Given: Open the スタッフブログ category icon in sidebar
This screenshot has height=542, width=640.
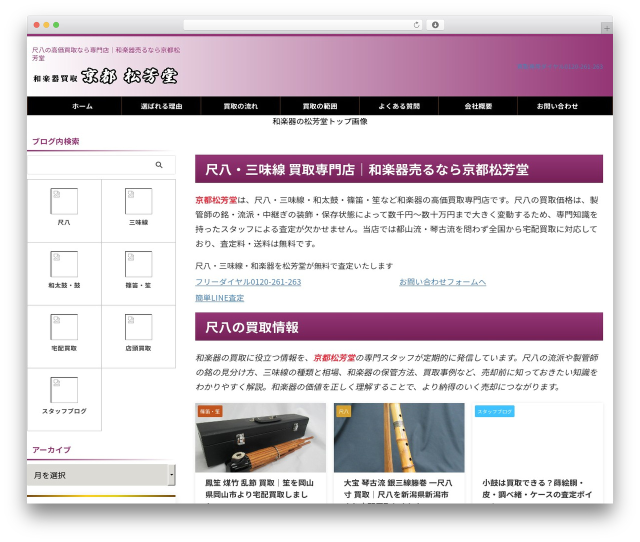Looking at the screenshot, I should coord(64,390).
